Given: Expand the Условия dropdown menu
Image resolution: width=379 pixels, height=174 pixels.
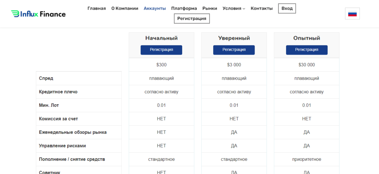Looking at the screenshot, I should (x=234, y=8).
